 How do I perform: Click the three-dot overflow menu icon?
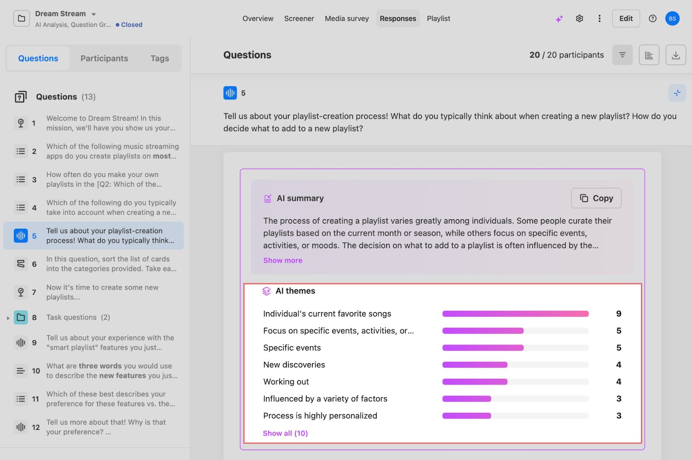click(599, 18)
